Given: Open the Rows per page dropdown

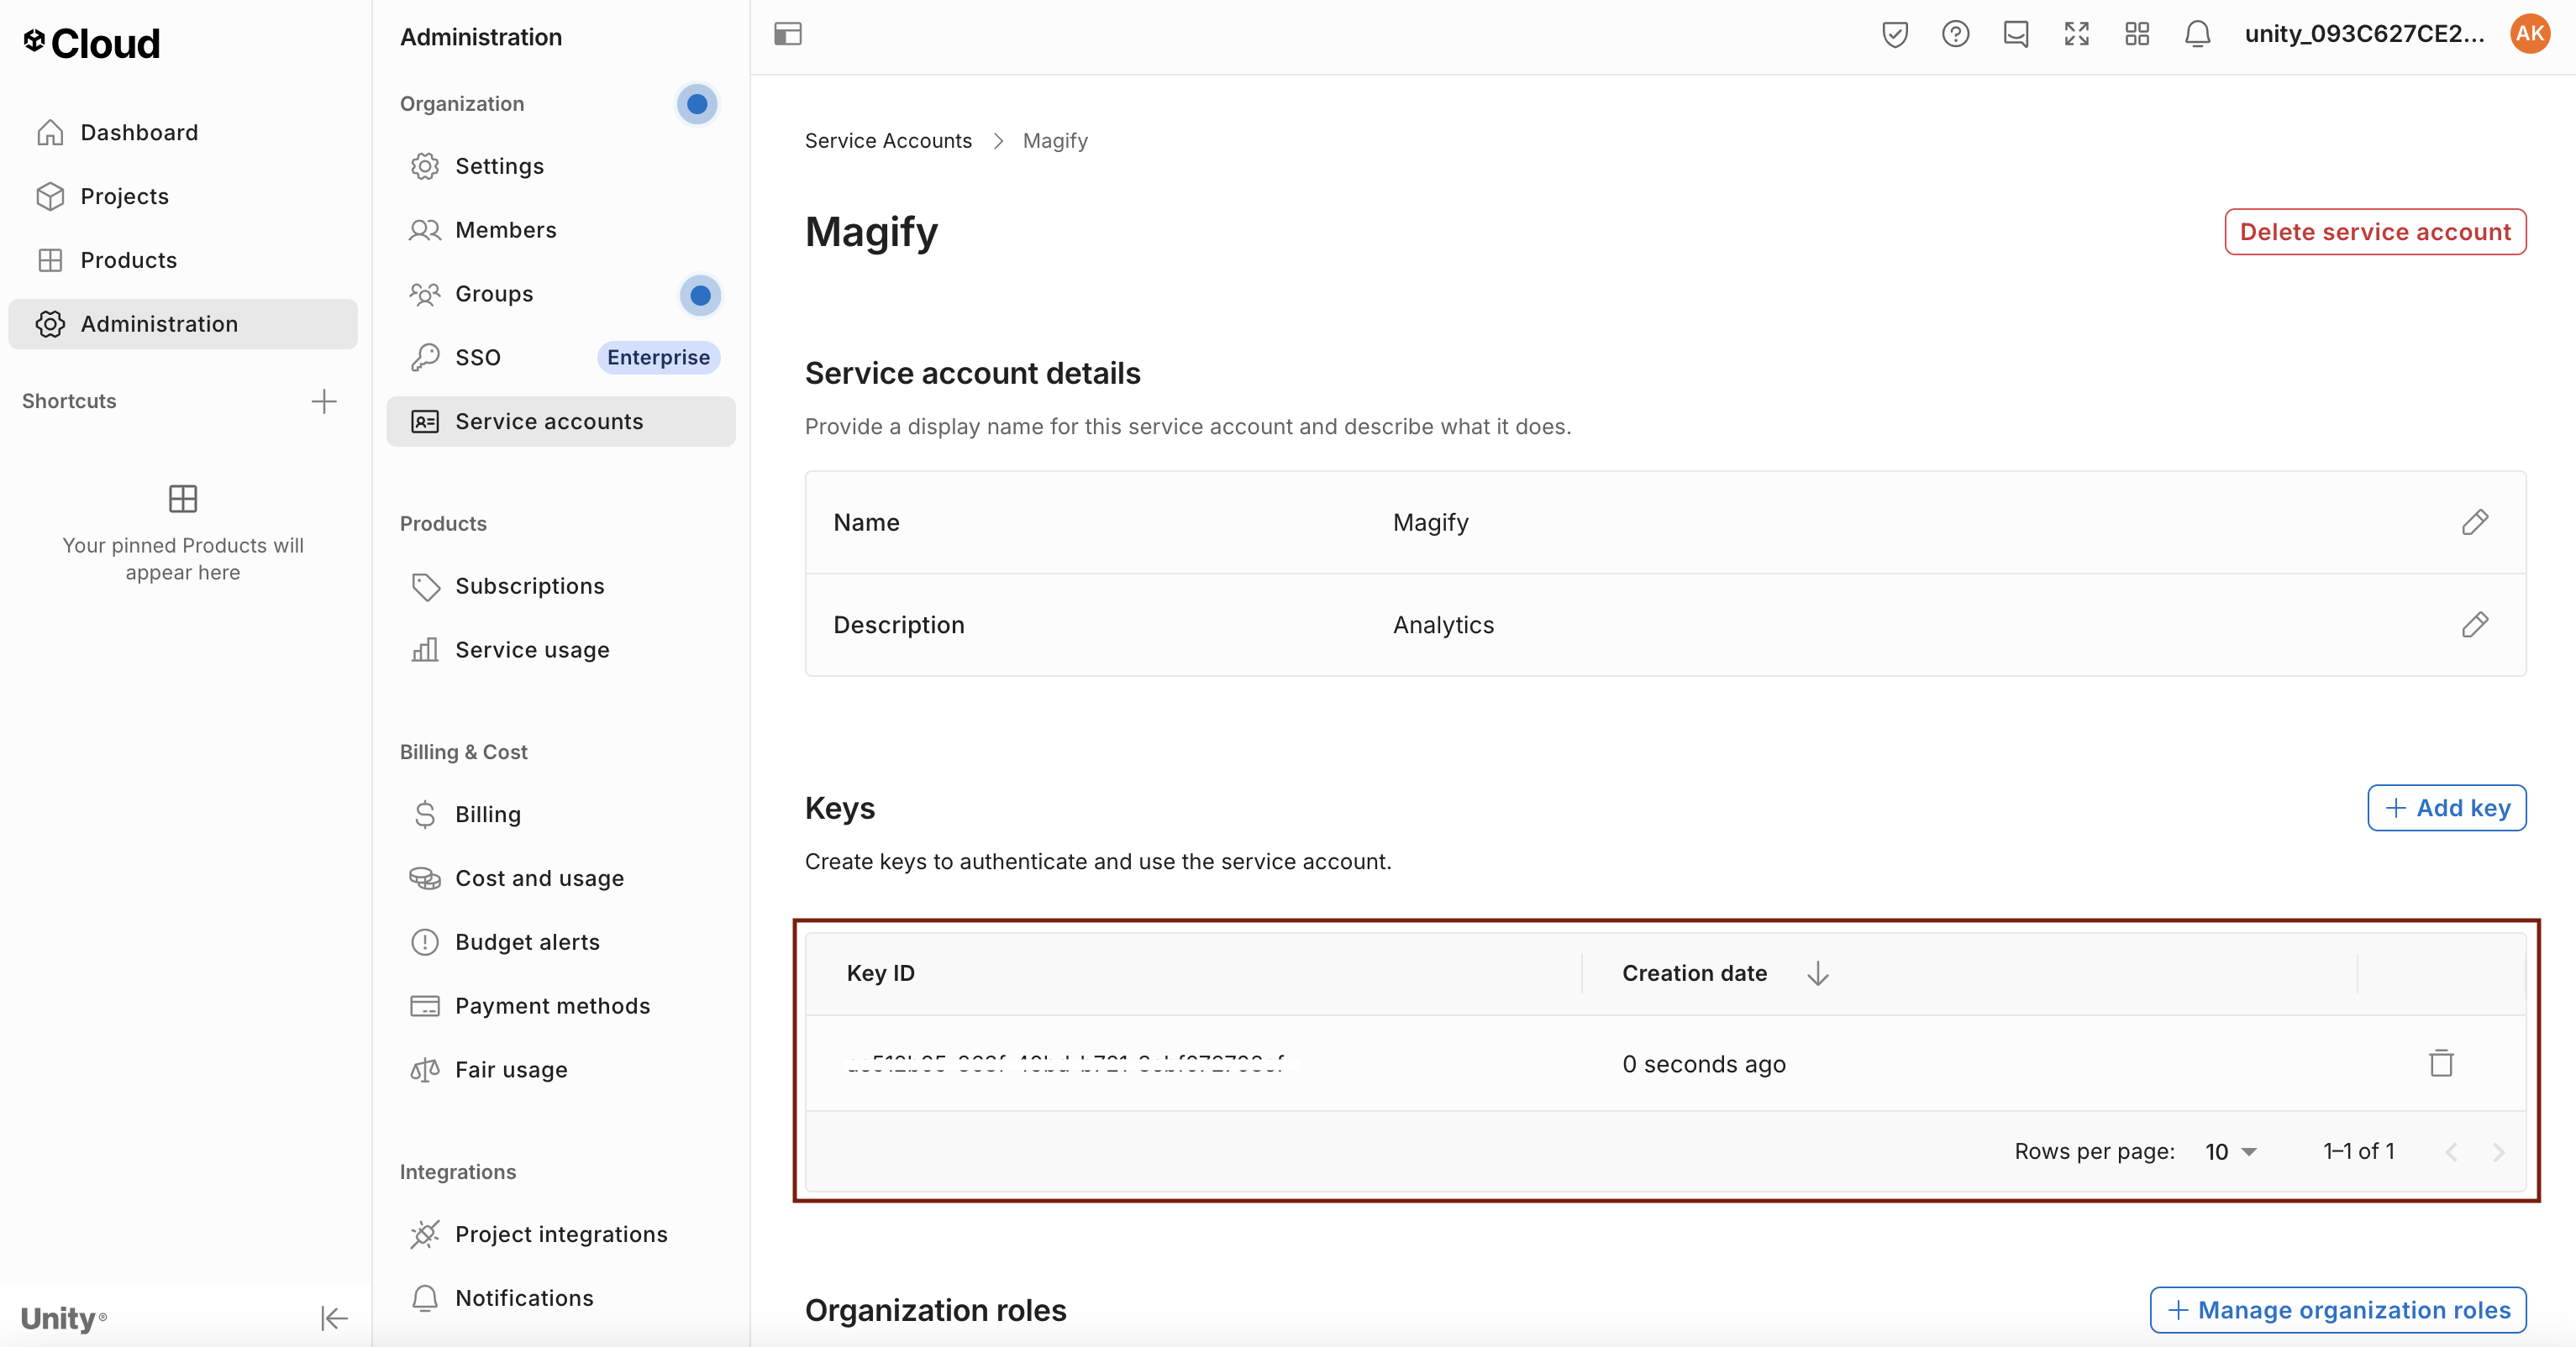Looking at the screenshot, I should (2231, 1151).
